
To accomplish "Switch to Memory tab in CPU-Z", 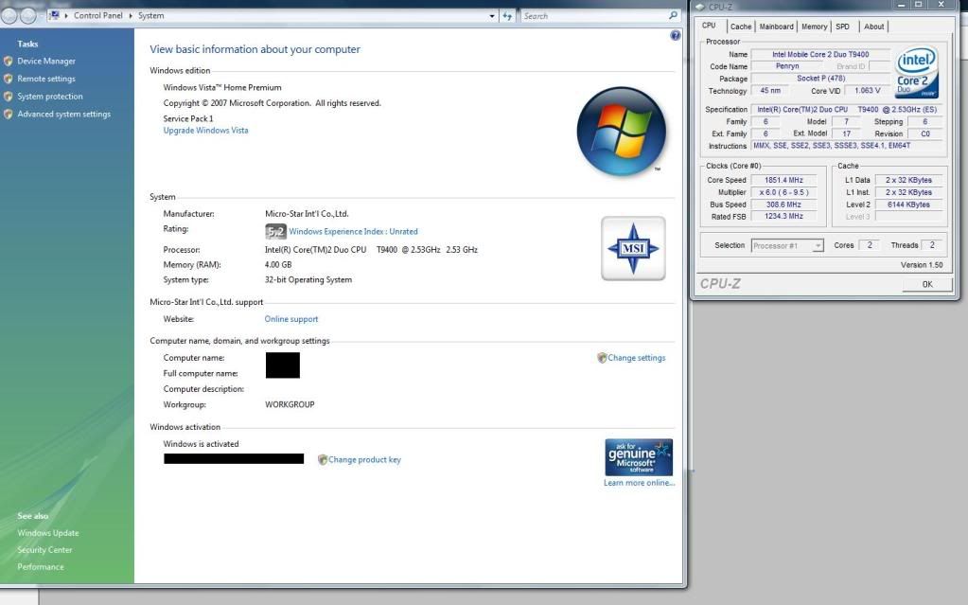I will tap(815, 27).
